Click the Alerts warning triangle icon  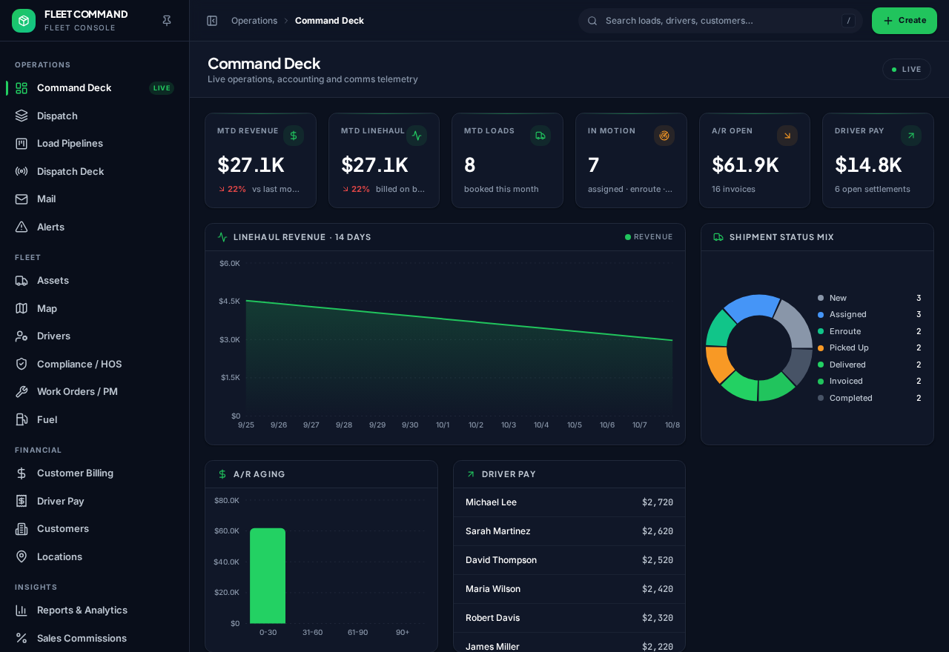coord(22,227)
